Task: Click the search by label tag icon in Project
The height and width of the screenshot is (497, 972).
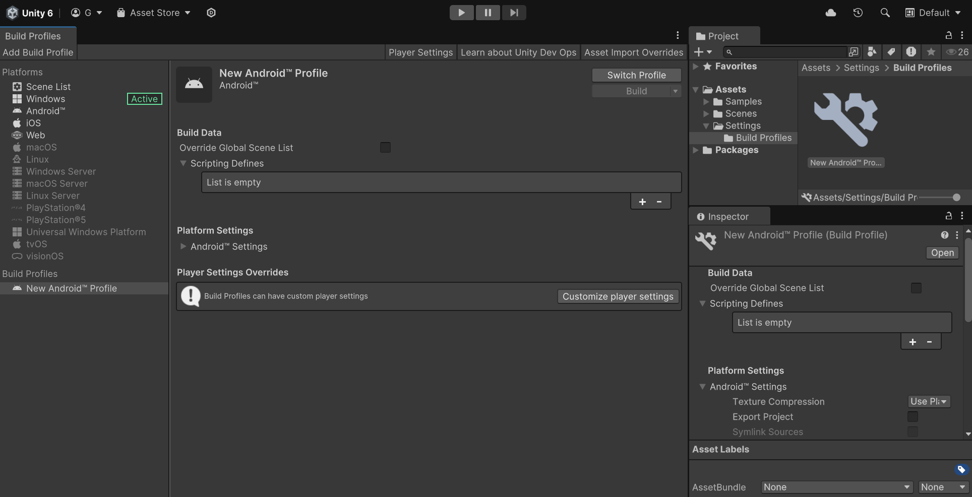Action: [891, 52]
